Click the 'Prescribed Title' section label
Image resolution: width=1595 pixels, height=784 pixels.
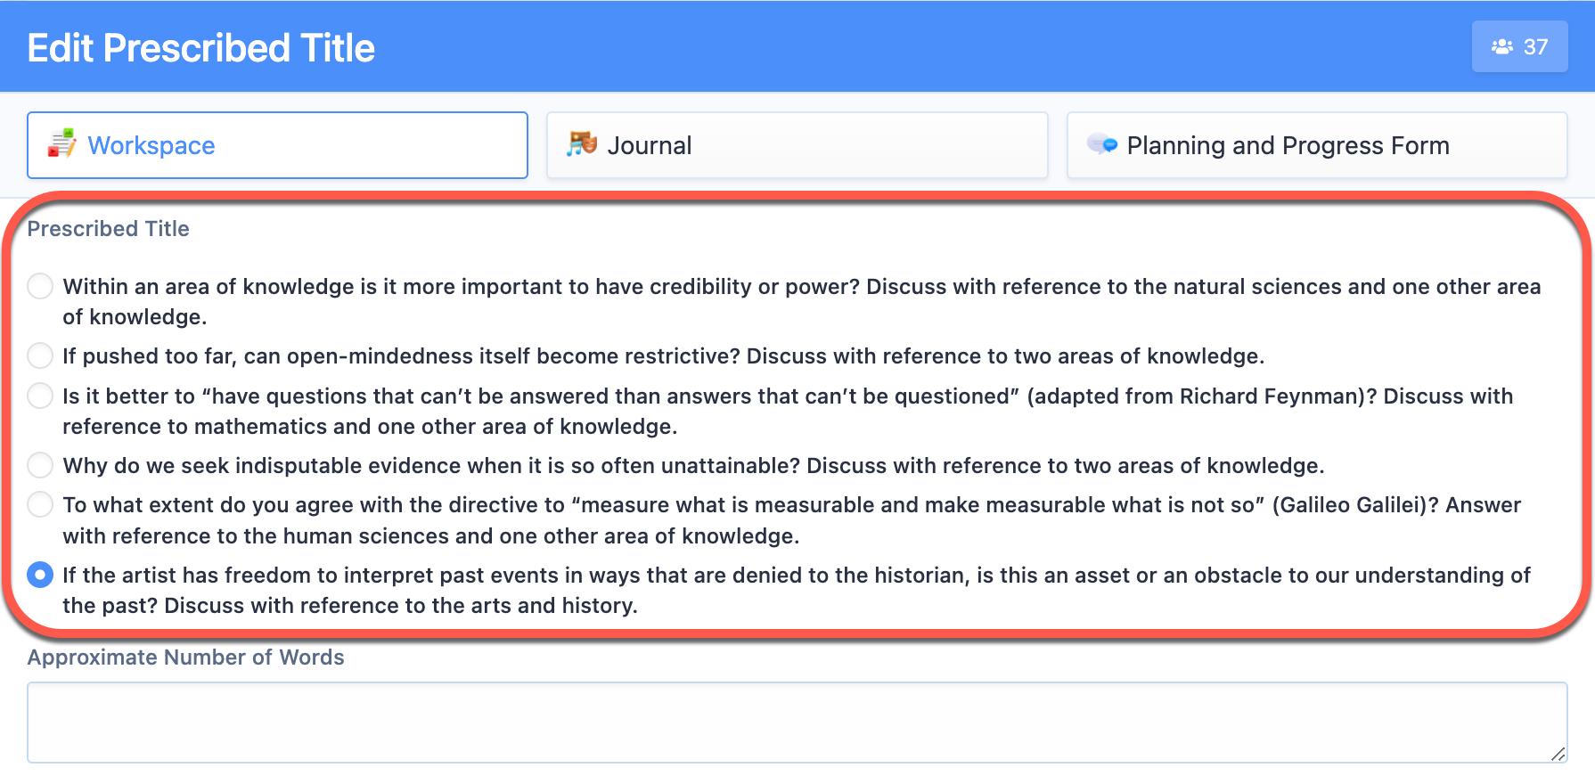click(x=109, y=229)
